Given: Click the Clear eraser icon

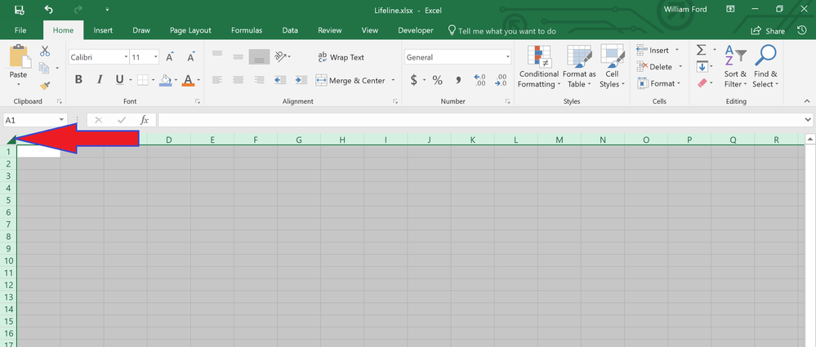Looking at the screenshot, I should pos(702,82).
